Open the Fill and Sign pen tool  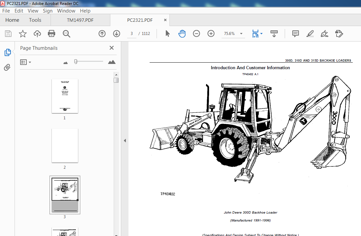pyautogui.click(x=324, y=34)
